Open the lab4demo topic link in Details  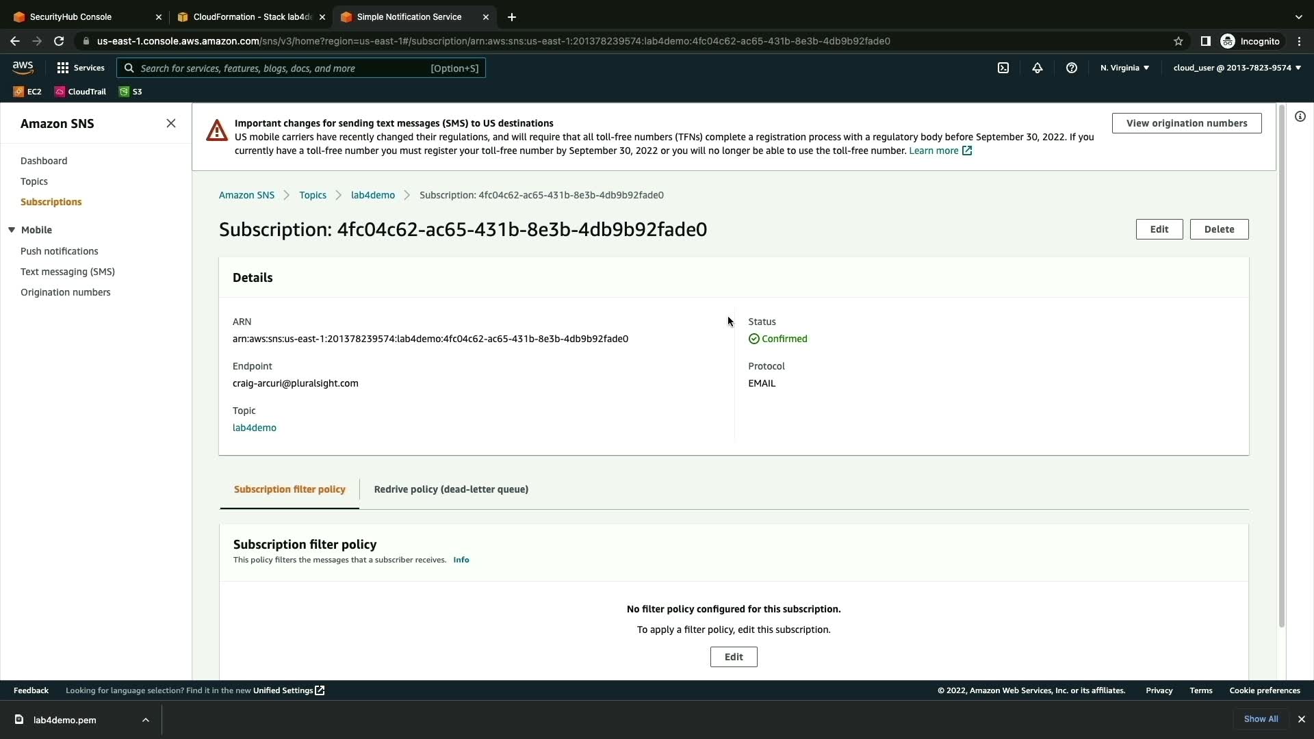point(255,428)
